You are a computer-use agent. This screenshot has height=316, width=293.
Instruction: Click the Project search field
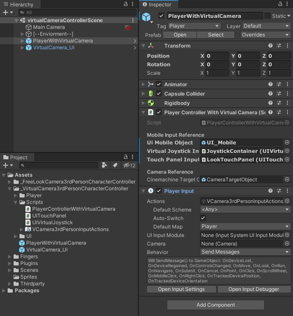coord(59,165)
